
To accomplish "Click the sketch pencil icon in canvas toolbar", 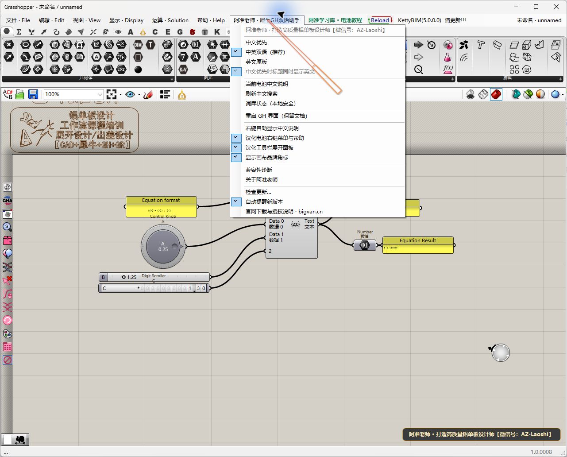I will tap(148, 94).
